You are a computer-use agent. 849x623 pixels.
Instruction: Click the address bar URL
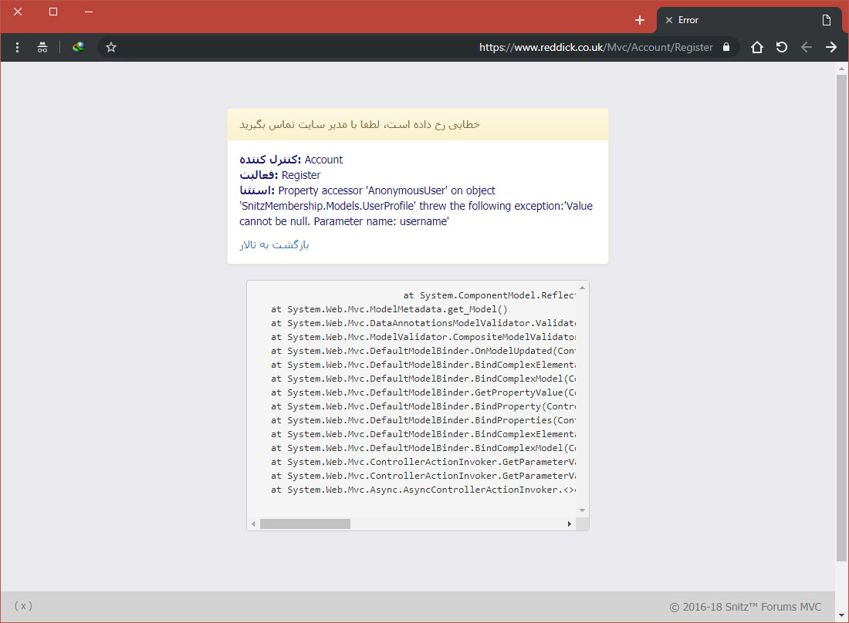(x=596, y=47)
